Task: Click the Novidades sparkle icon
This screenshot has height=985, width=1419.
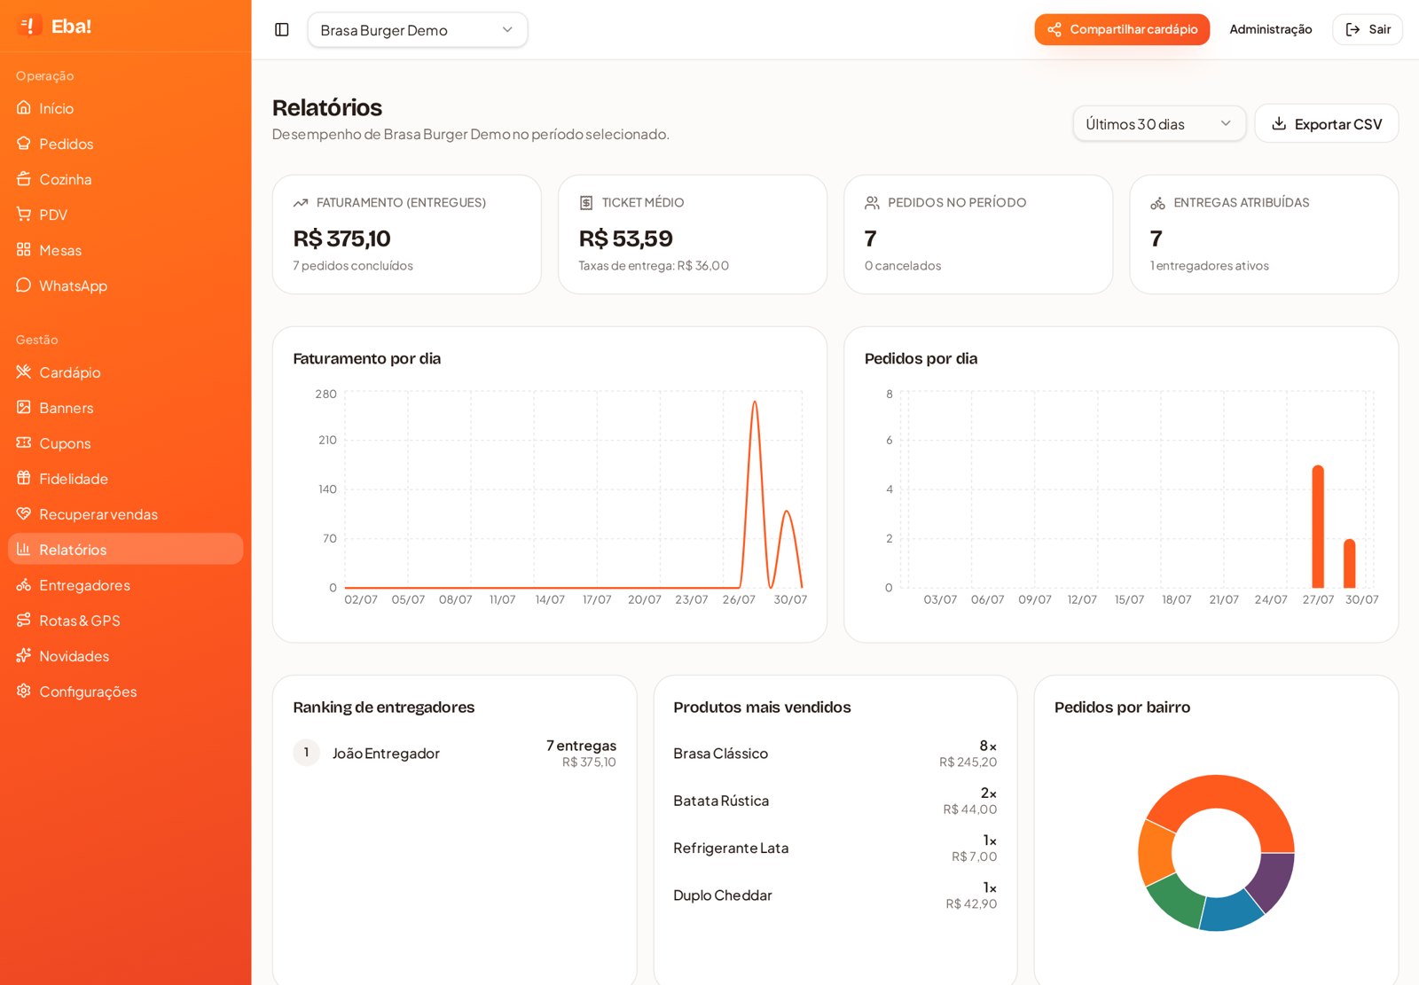Action: coord(24,655)
